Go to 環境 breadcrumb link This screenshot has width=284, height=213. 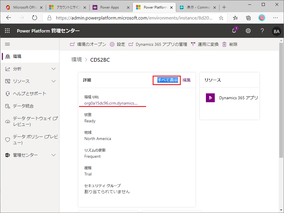click(77, 60)
